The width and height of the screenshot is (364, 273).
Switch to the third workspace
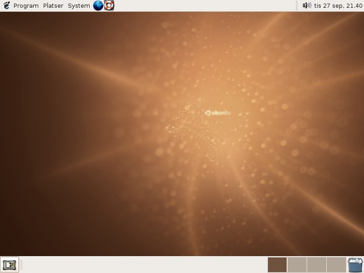tap(317, 265)
